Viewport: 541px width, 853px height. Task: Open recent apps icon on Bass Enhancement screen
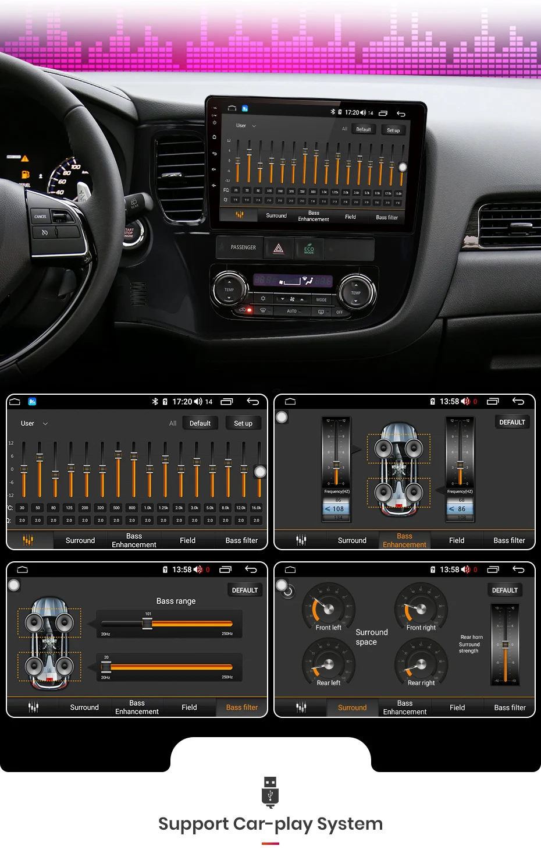point(493,402)
